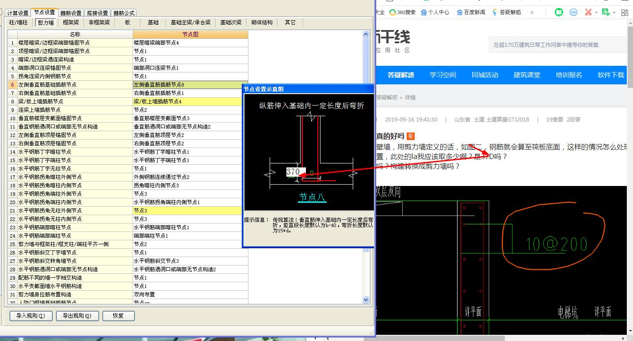The width and height of the screenshot is (633, 341).
Task: Select the 水平钢筋斜交节点3 cell
Action: click(190, 261)
